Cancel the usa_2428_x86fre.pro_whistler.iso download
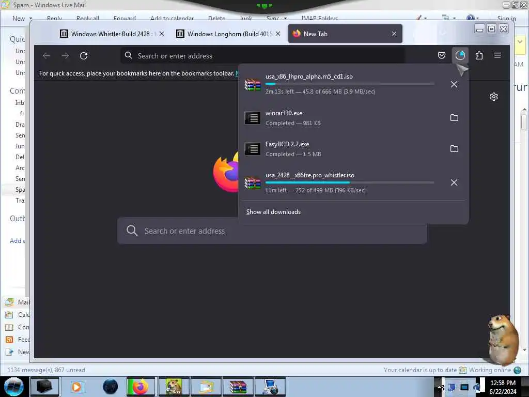This screenshot has height=397, width=529. (x=454, y=182)
